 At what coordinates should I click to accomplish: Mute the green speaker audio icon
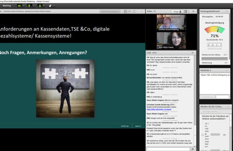pos(19,6)
